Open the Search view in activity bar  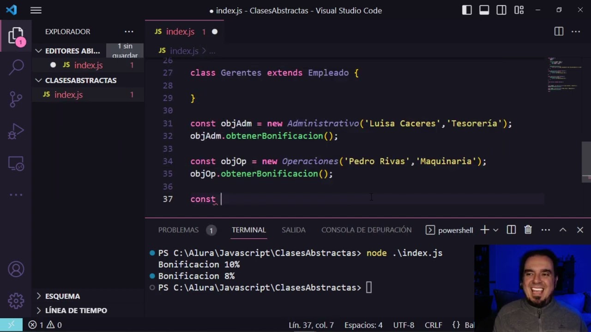(x=16, y=67)
